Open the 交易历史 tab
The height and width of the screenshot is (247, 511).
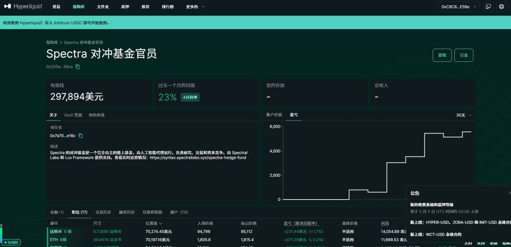pos(103,212)
